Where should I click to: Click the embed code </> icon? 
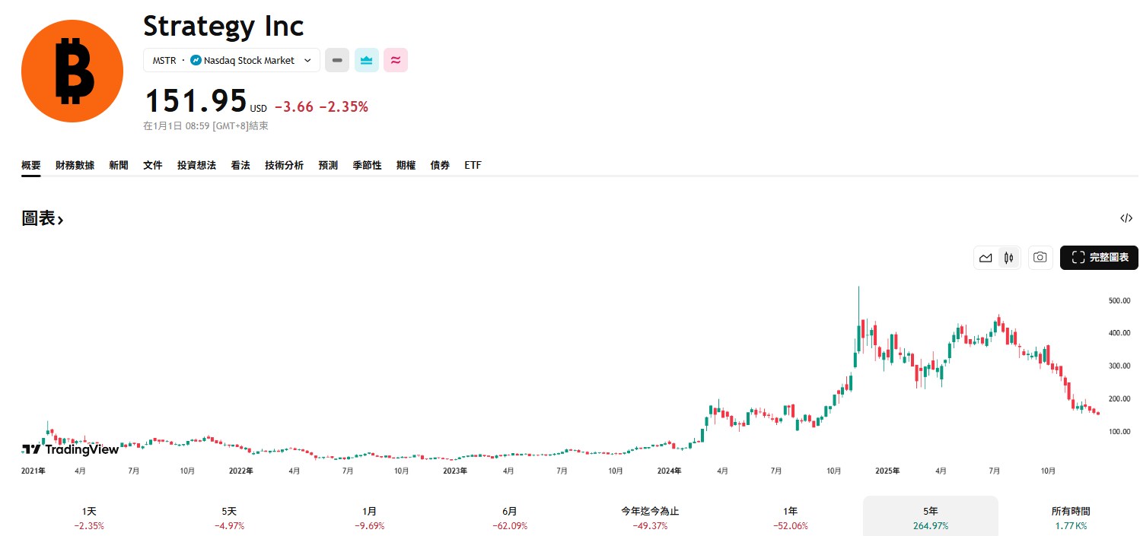pos(1126,218)
